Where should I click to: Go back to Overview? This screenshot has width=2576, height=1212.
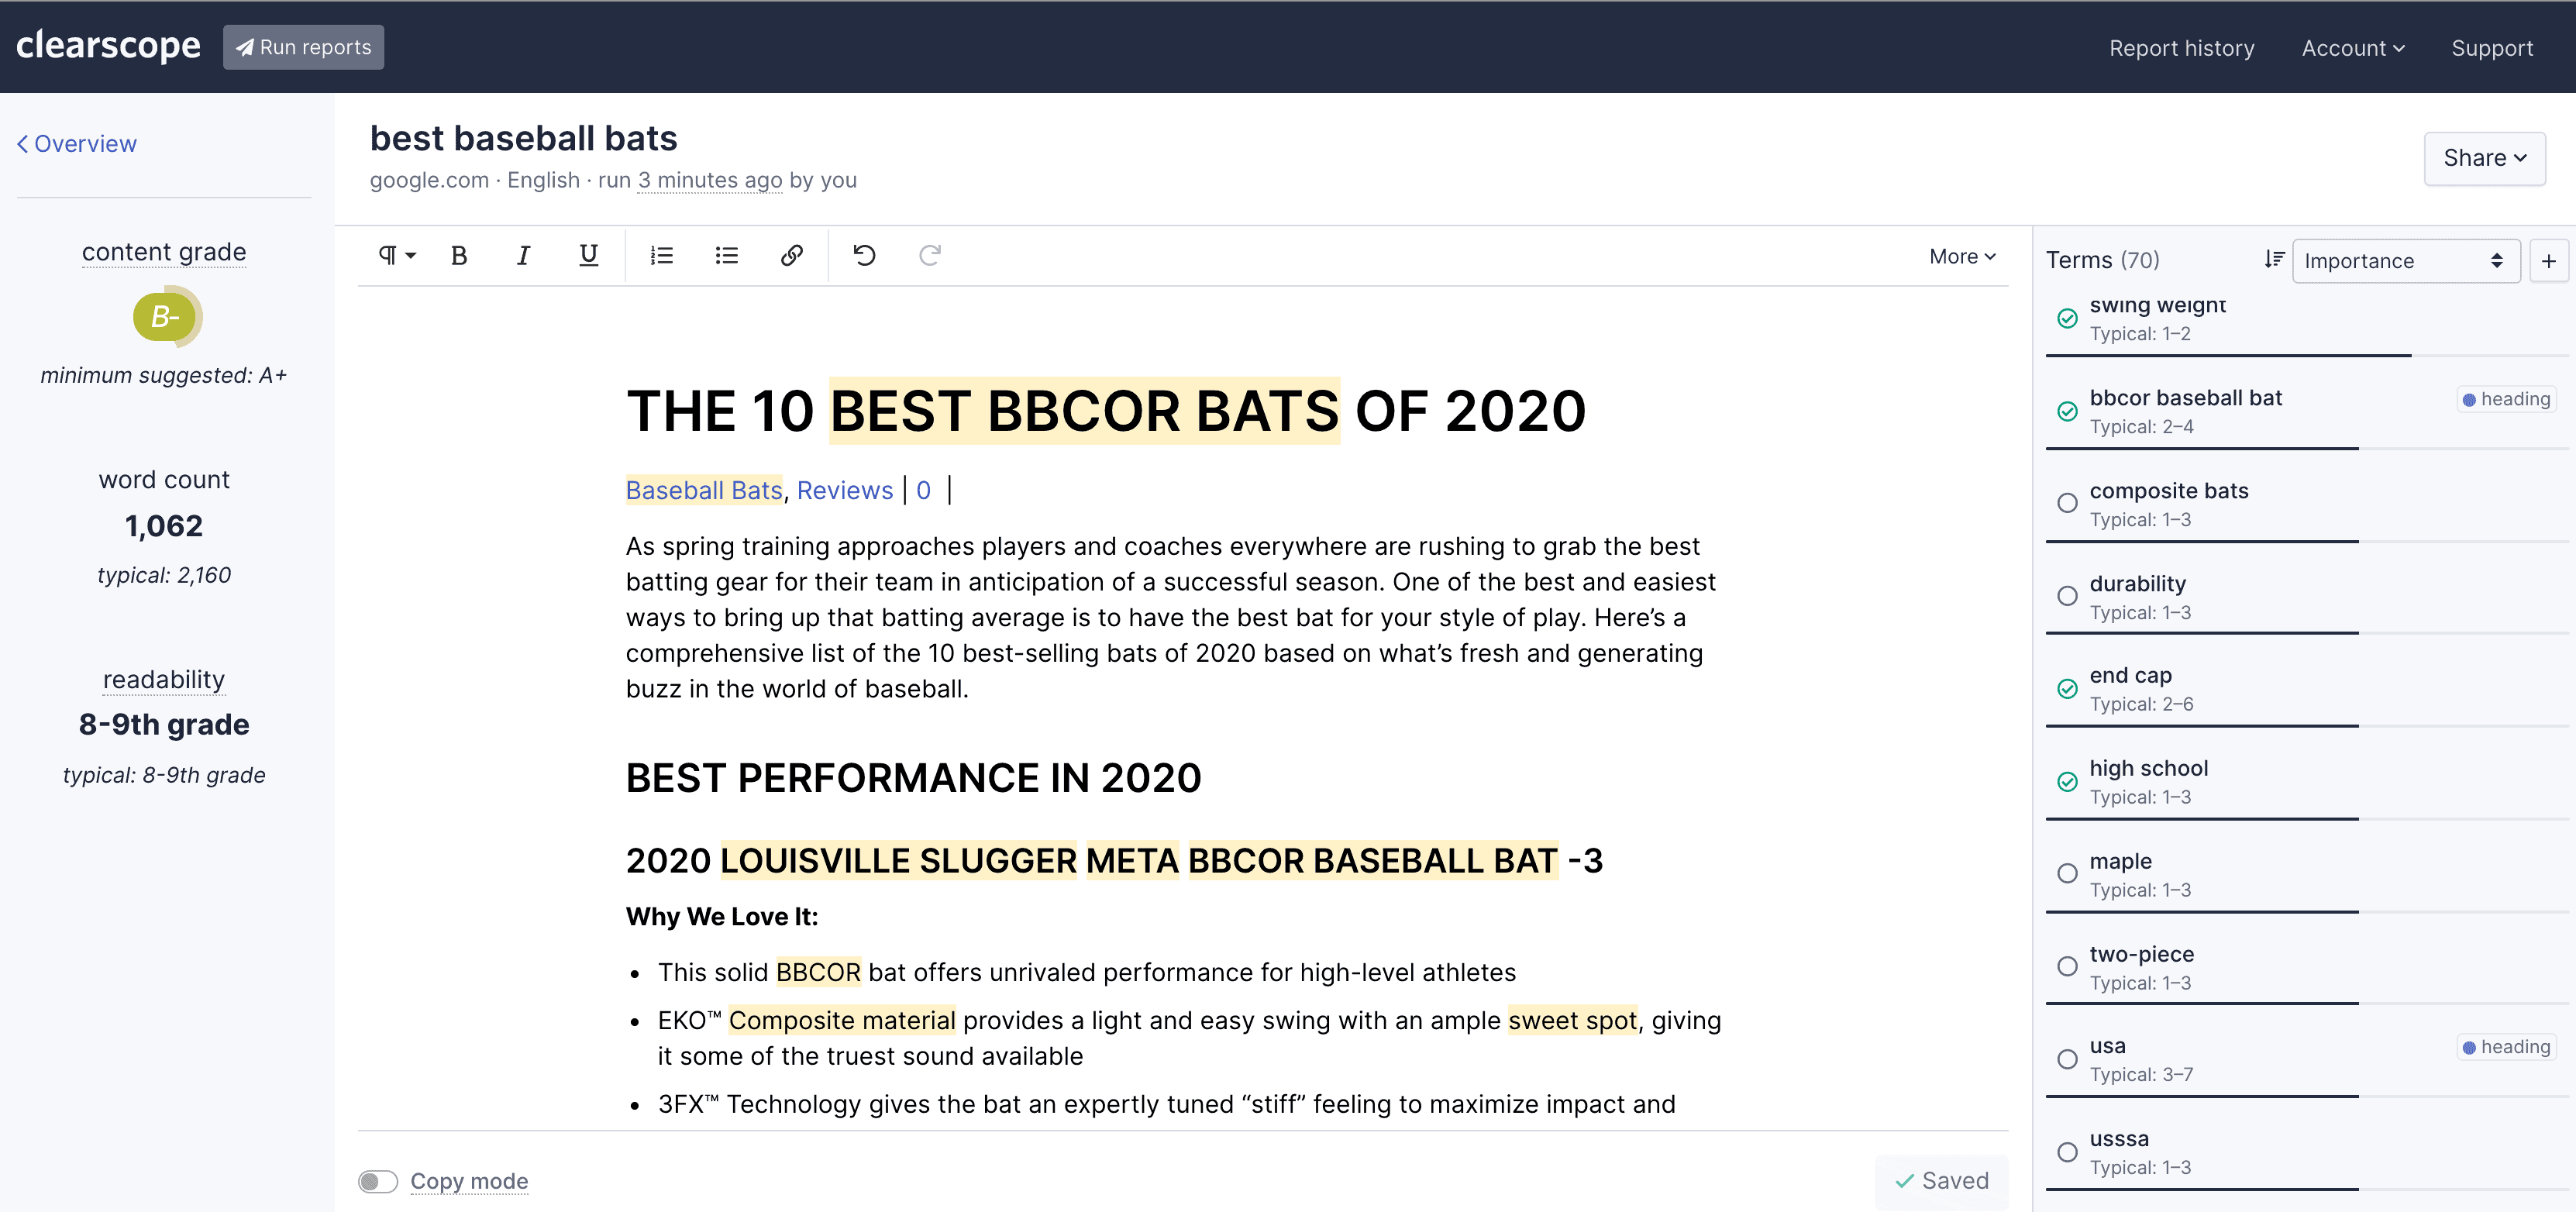[x=77, y=144]
